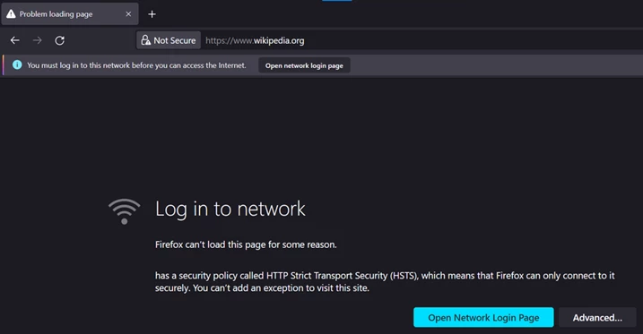Select the Problem loading page tab

(70, 14)
